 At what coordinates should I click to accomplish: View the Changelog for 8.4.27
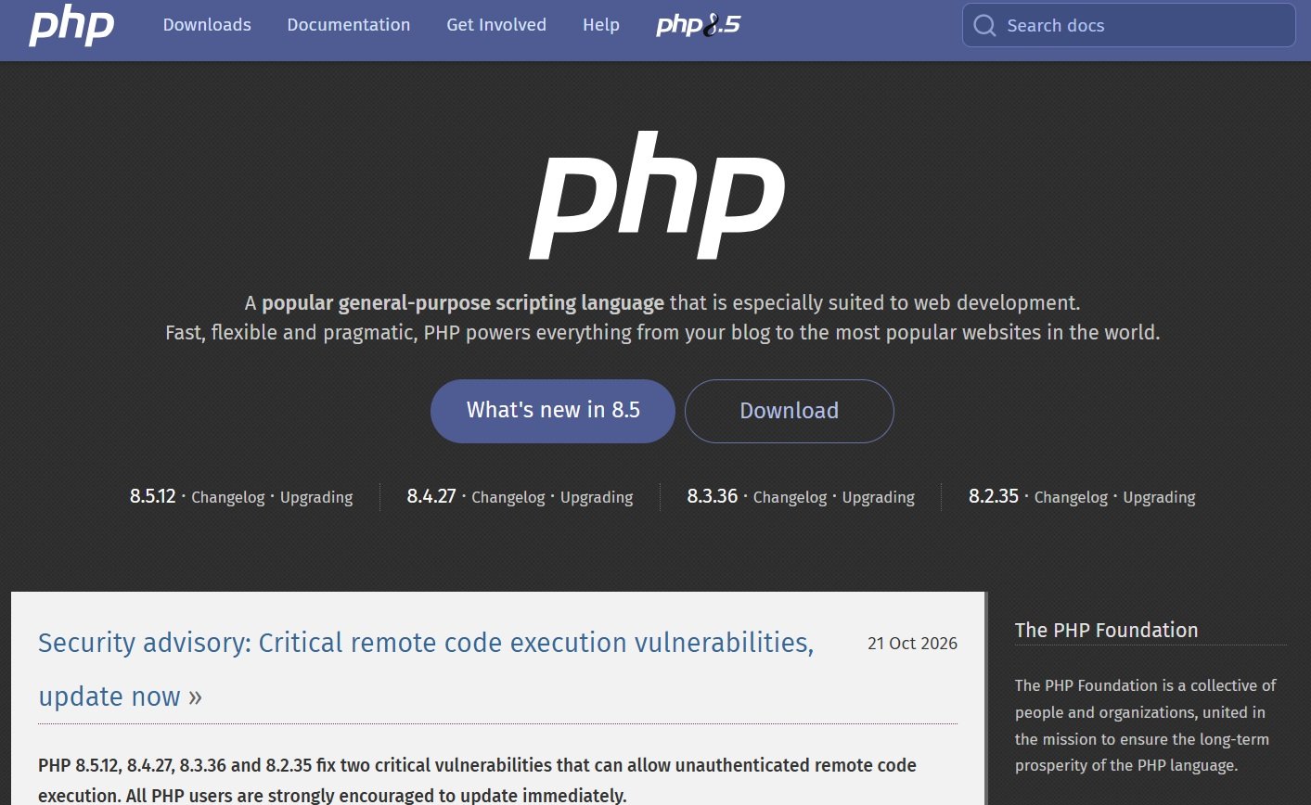(x=508, y=497)
